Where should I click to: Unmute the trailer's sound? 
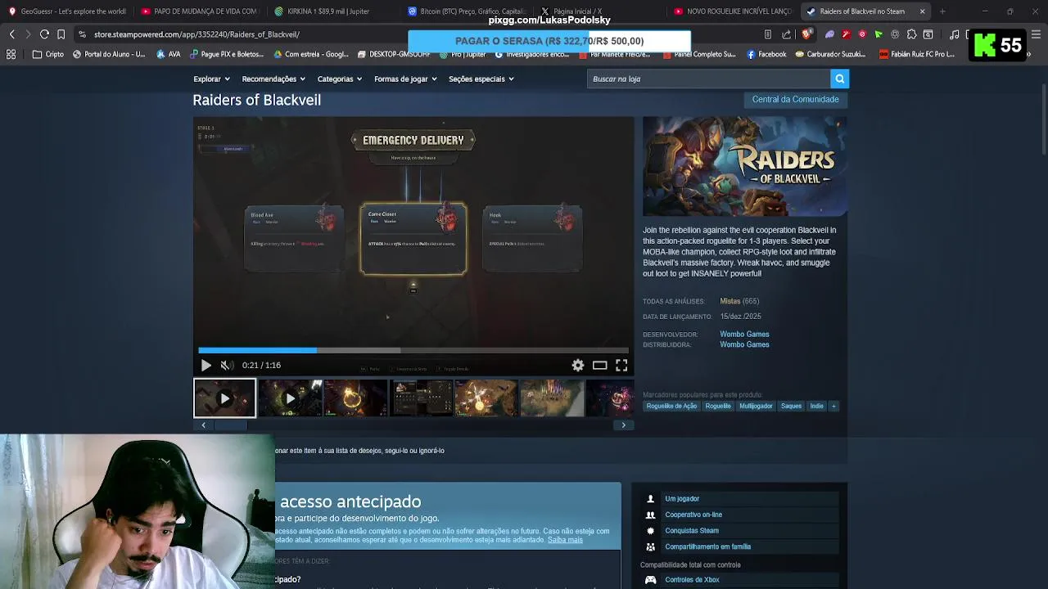(x=227, y=366)
